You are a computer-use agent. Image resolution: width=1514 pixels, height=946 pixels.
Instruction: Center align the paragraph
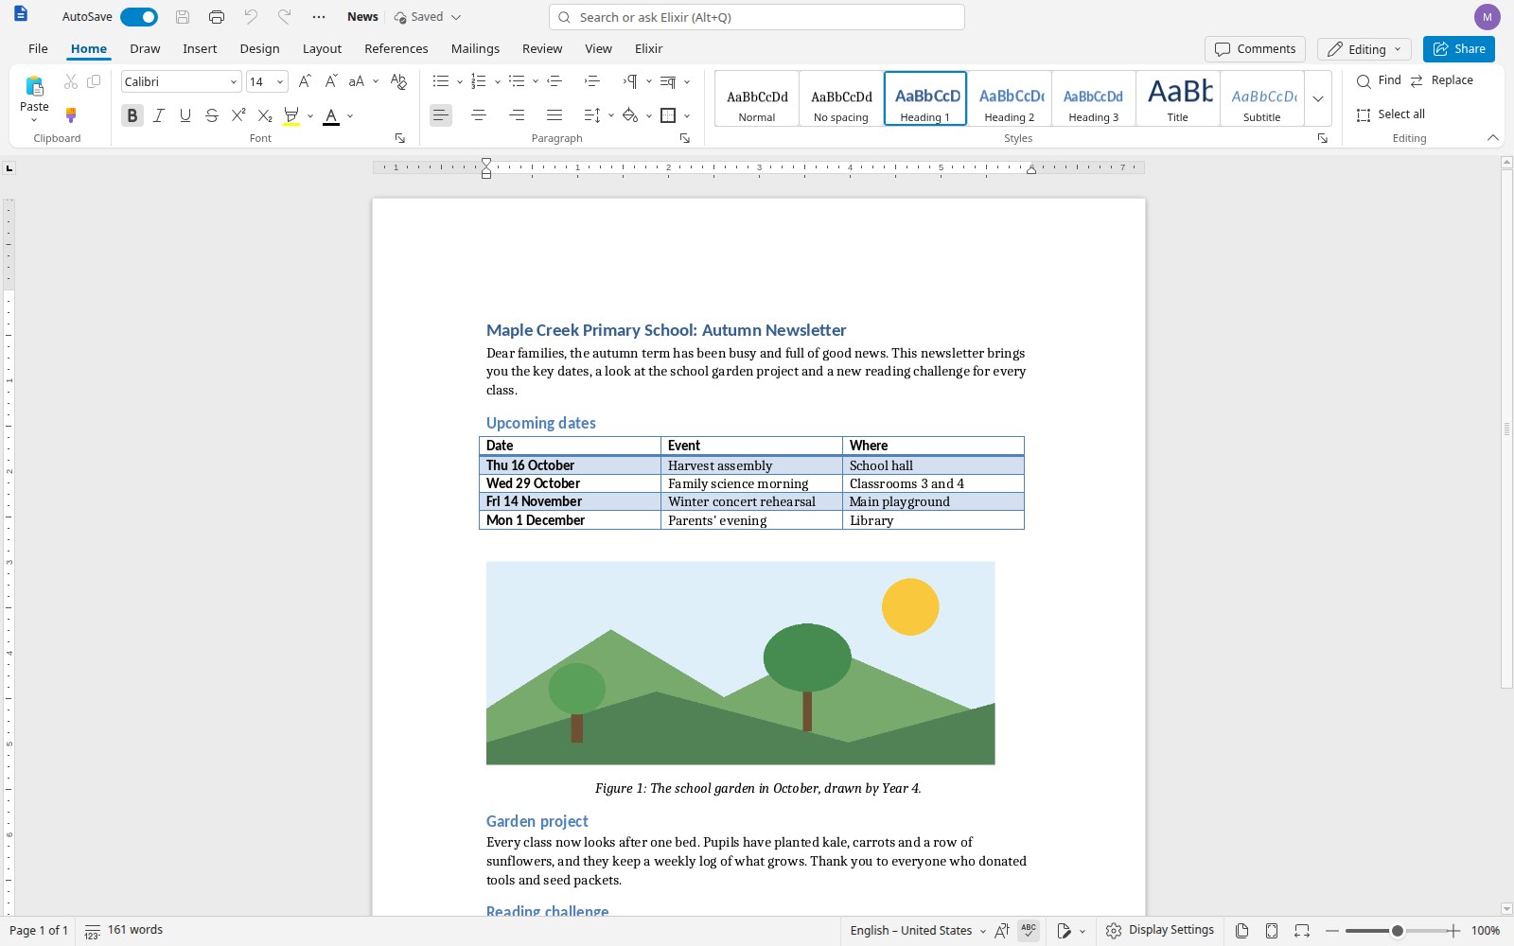click(x=479, y=115)
